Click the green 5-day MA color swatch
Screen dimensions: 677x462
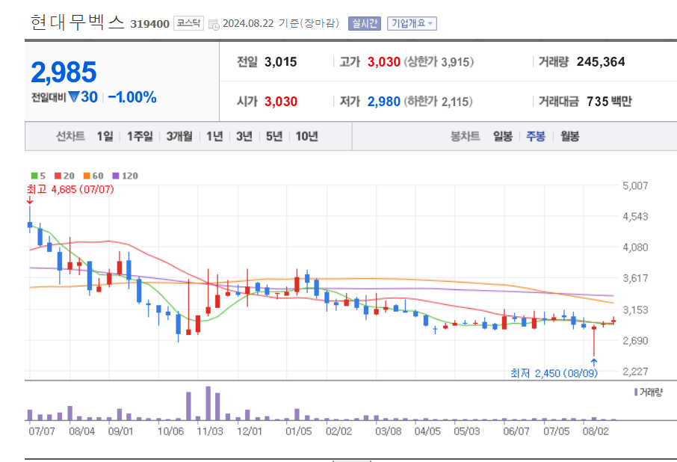[34, 174]
